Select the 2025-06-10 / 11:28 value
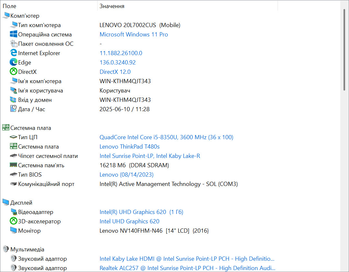 124,109
